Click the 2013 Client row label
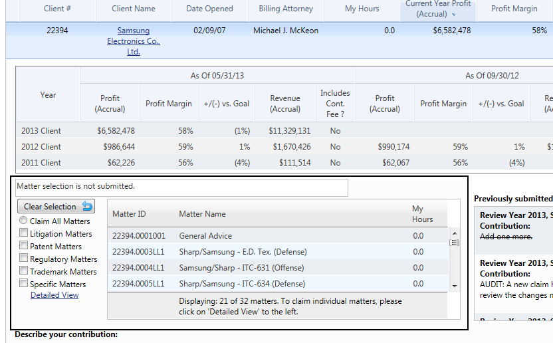This screenshot has width=553, height=343. point(41,131)
